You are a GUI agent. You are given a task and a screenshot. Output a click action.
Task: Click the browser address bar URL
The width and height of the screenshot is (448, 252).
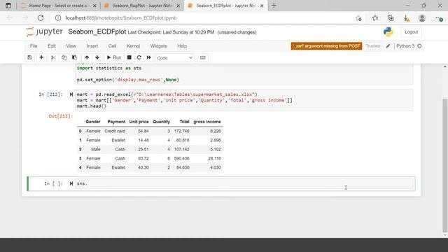(121, 18)
